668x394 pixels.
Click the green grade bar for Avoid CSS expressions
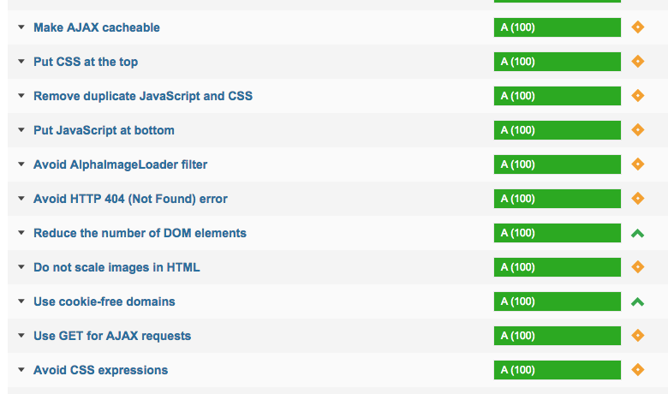558,370
